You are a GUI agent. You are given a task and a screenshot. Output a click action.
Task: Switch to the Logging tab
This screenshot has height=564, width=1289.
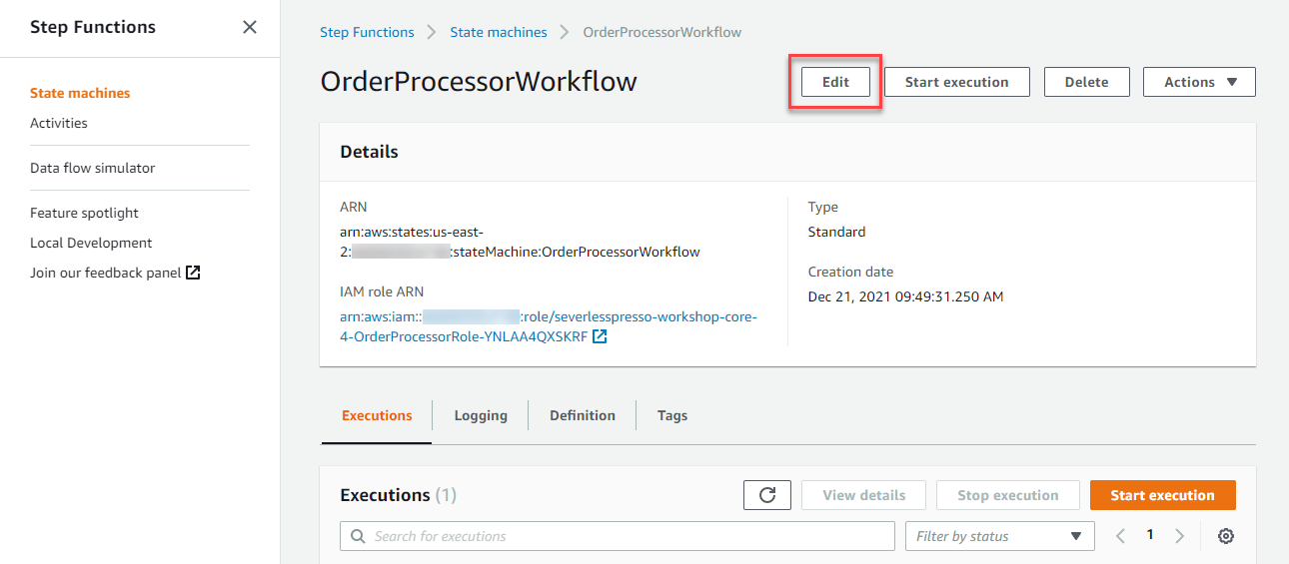click(x=481, y=415)
